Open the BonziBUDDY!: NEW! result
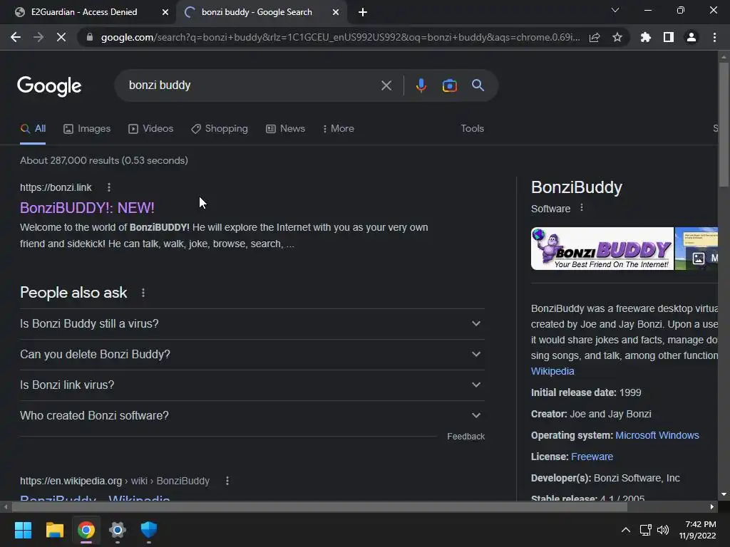Viewport: 730px width, 547px height. coord(87,208)
